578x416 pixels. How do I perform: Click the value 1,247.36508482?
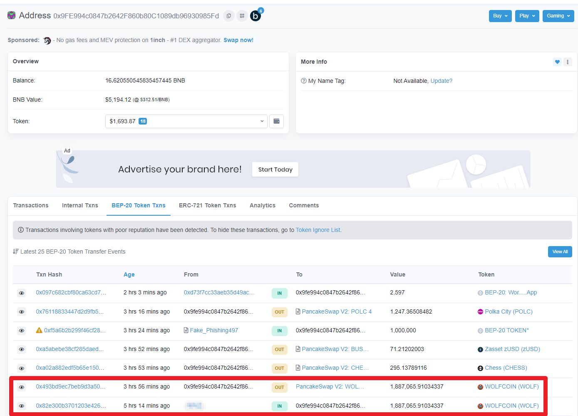411,311
